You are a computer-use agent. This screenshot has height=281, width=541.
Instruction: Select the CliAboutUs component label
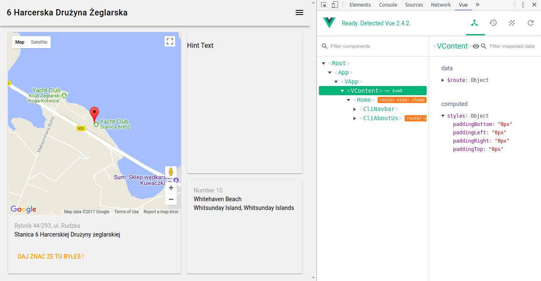coord(380,118)
